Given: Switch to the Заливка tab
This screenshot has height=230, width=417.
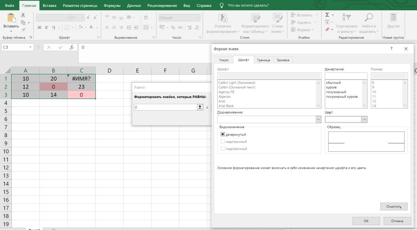Looking at the screenshot, I should click(x=283, y=60).
